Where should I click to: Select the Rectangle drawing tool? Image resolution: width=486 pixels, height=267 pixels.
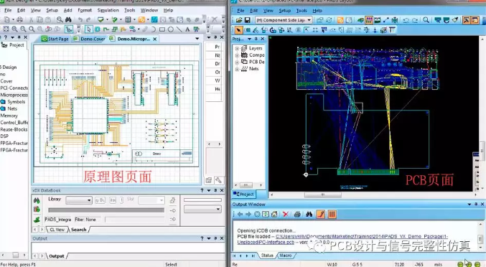(x=162, y=29)
